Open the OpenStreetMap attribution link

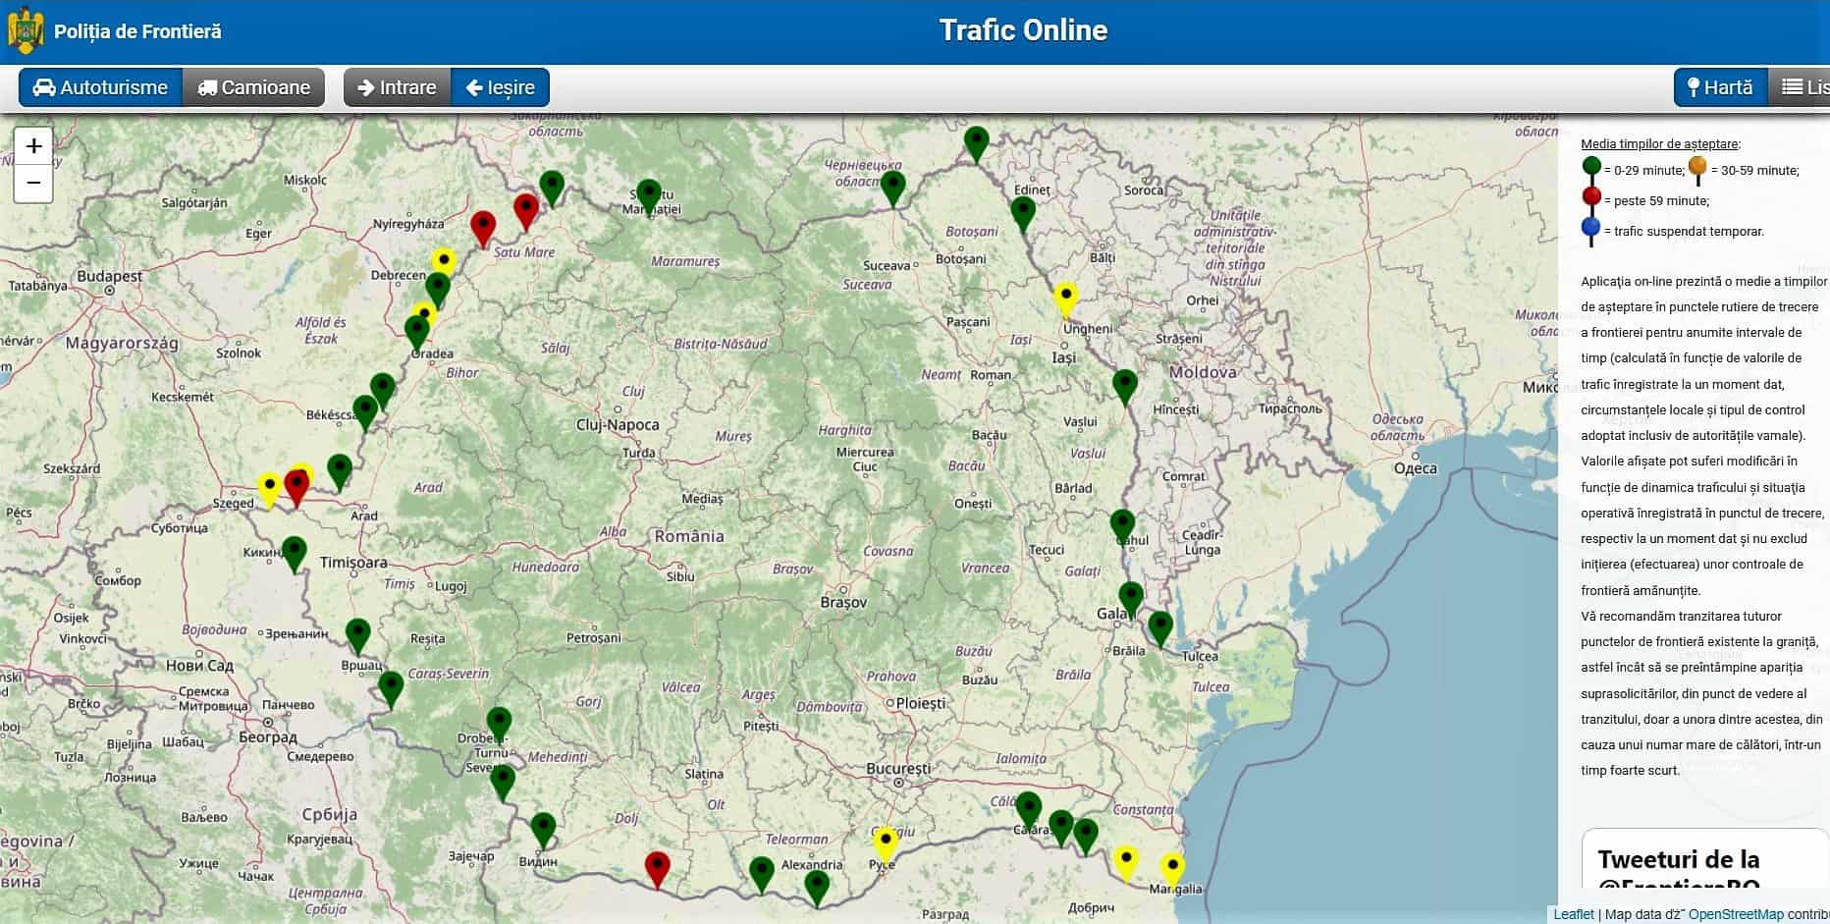point(1736,914)
